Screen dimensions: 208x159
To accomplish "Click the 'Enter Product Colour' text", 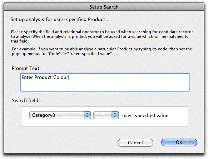I will click(45, 77).
